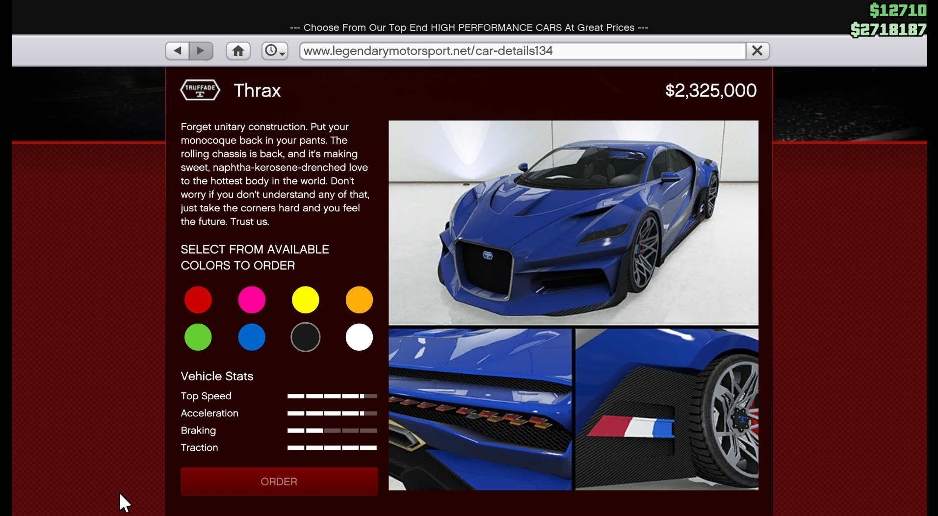938x516 pixels.
Task: Click the car description paragraph
Action: pos(275,174)
